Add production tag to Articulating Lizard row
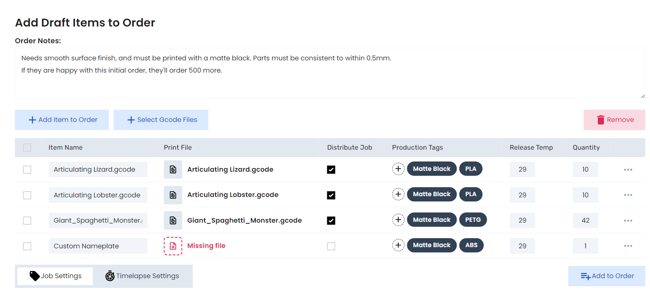The height and width of the screenshot is (303, 650). coord(398,169)
